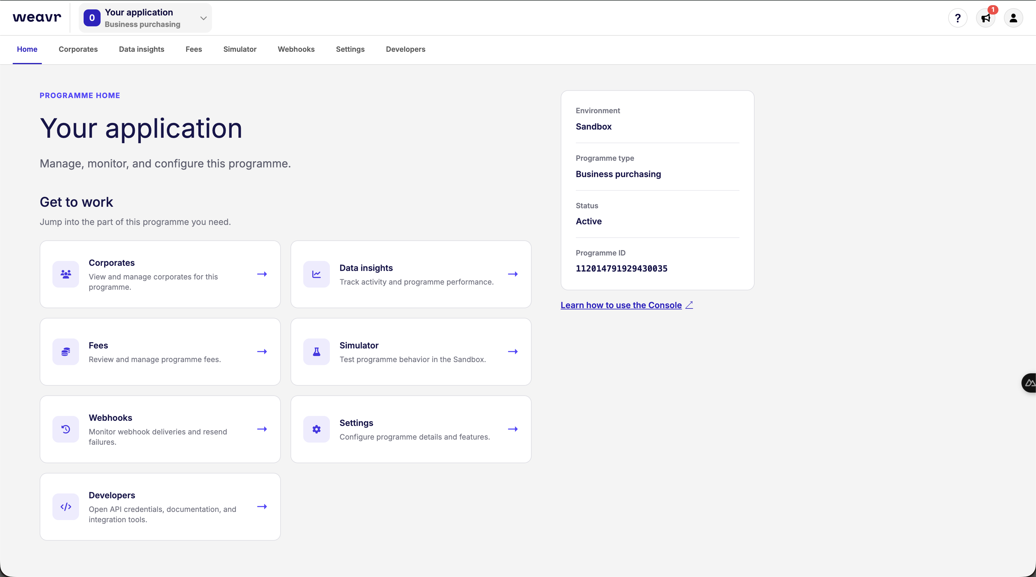Click the arrow on Developers card

[x=262, y=507]
